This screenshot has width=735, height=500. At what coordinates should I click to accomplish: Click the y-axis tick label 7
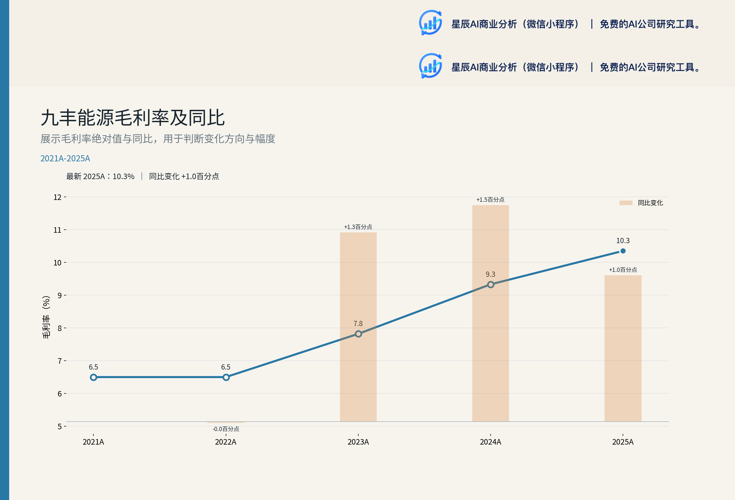59,361
